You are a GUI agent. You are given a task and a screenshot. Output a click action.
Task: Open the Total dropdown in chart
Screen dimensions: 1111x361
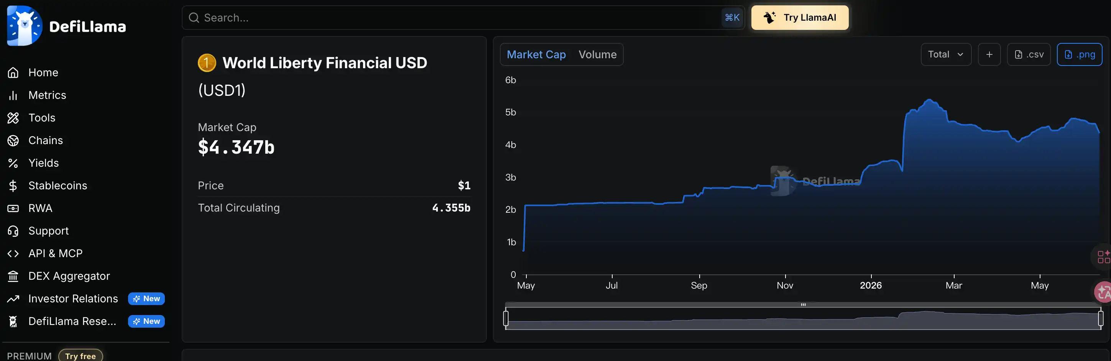tap(946, 54)
